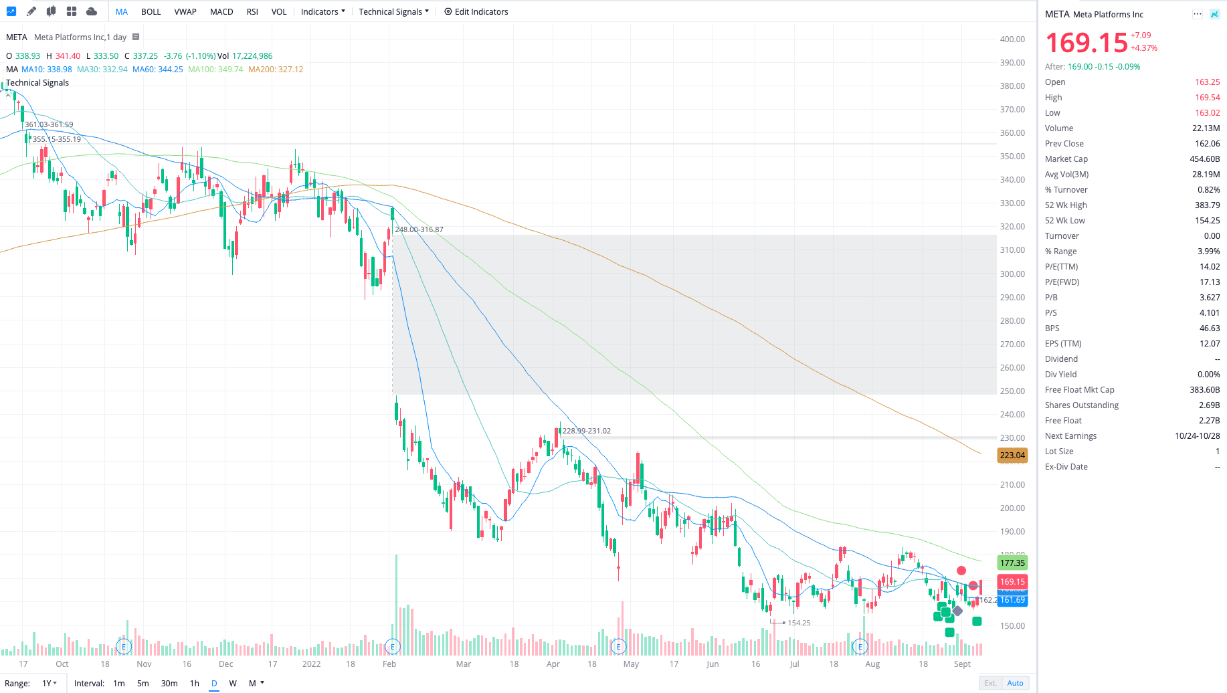
Task: Open the Edit Indicators settings
Action: pos(476,11)
